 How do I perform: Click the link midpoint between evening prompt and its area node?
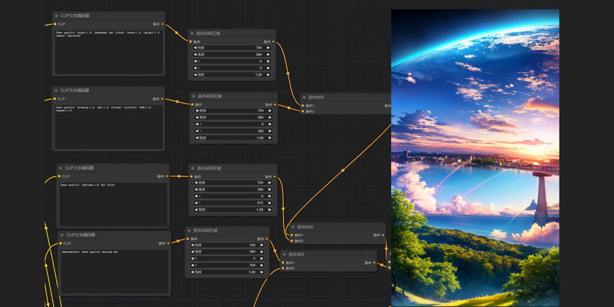177,102
